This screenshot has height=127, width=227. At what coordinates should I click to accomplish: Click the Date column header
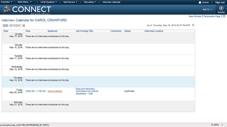pos(6,31)
